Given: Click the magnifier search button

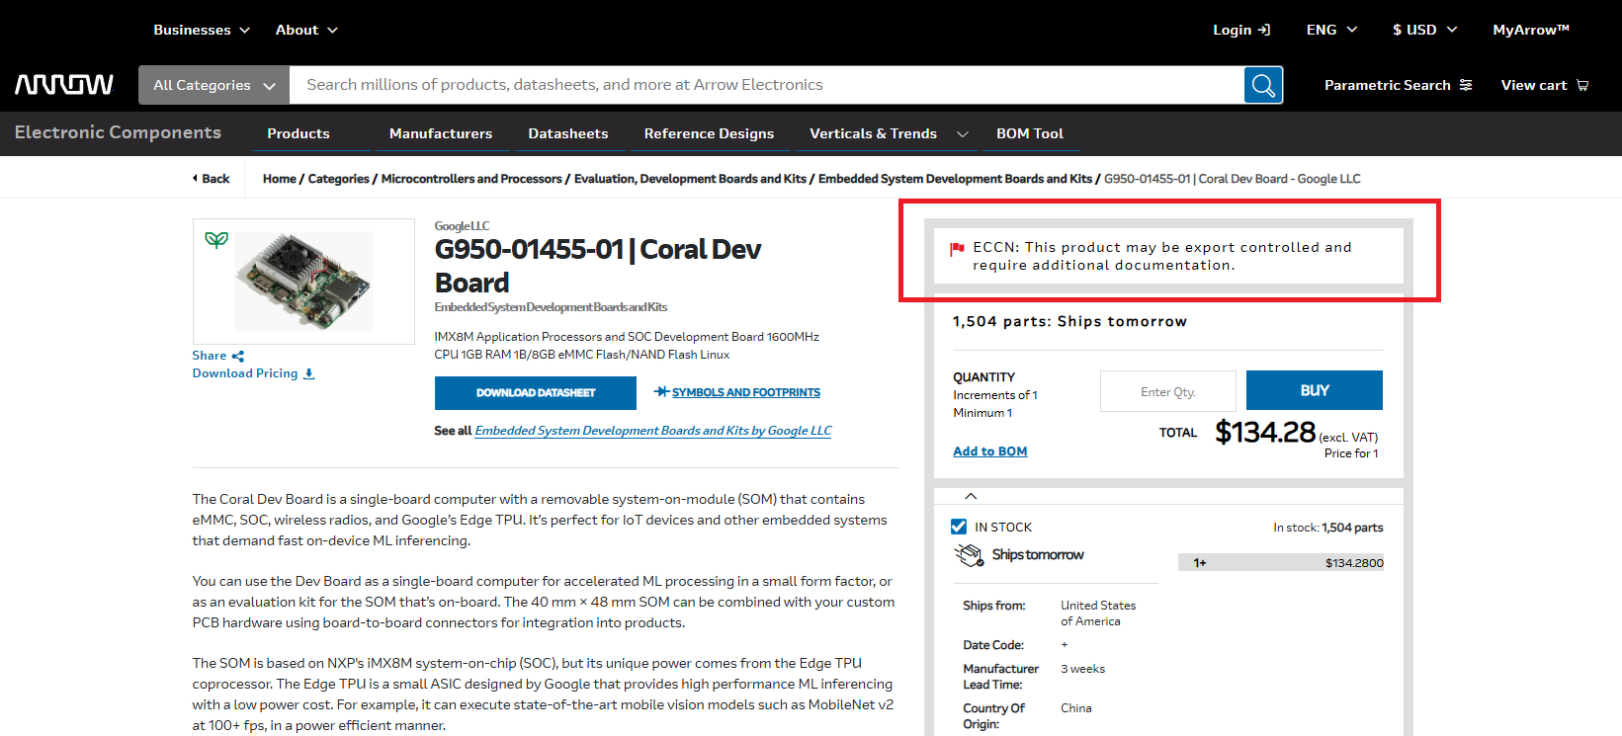Looking at the screenshot, I should pos(1263,85).
